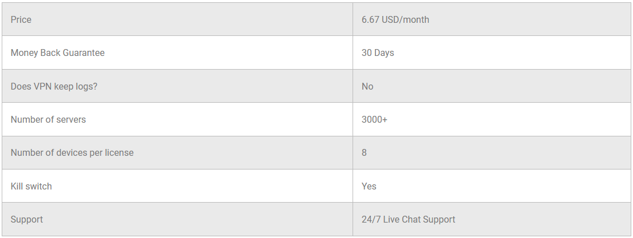Viewport: 633px width, 238px height.
Task: Click the Kill switch label
Action: point(31,187)
